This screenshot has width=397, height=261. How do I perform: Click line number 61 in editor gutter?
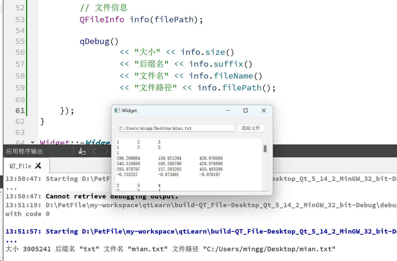[x=20, y=111]
